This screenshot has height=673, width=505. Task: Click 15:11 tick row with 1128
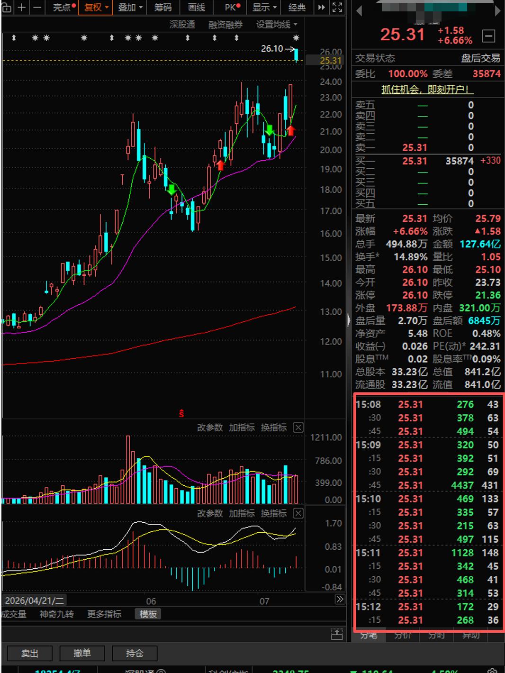click(x=428, y=553)
